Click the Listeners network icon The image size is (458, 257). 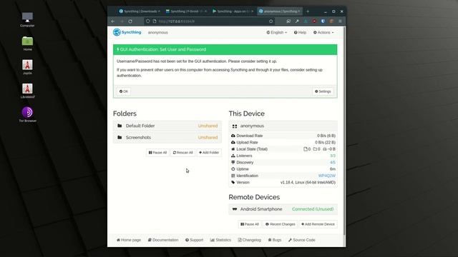pyautogui.click(x=233, y=156)
